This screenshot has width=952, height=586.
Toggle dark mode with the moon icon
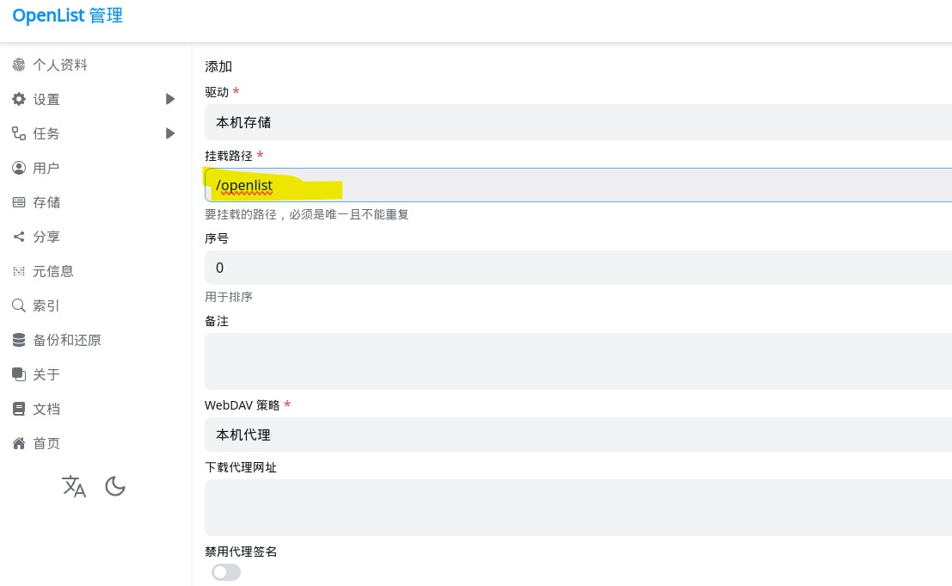pyautogui.click(x=115, y=486)
